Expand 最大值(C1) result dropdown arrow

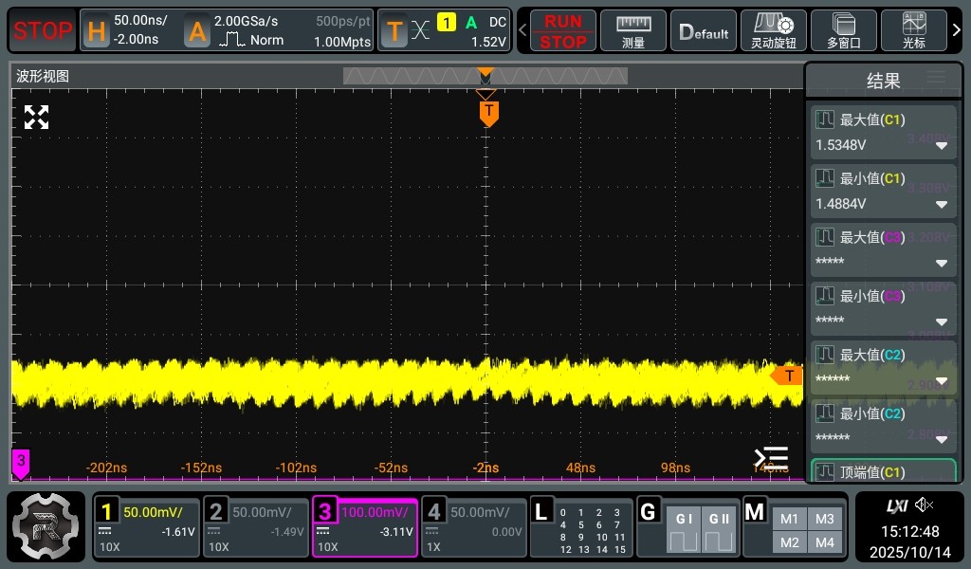pos(942,146)
